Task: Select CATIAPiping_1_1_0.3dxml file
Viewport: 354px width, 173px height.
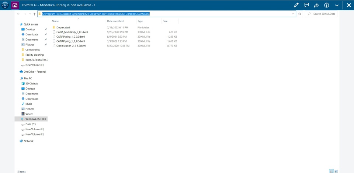Action: pos(71,41)
